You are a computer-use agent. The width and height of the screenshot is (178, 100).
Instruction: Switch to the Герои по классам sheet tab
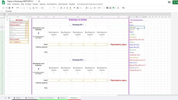pyautogui.click(x=47, y=98)
